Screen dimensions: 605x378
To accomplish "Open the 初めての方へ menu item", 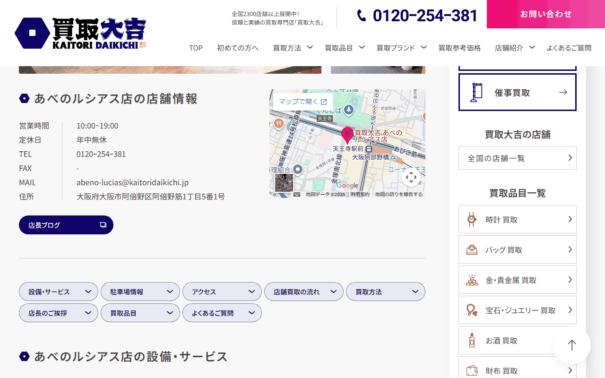I will (238, 48).
